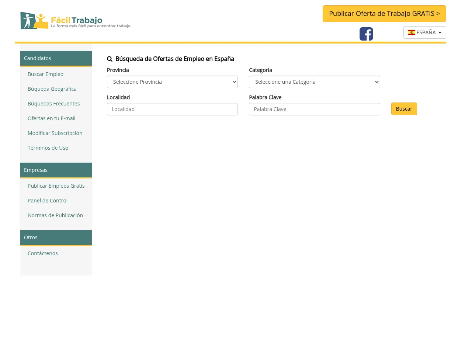Image resolution: width=472 pixels, height=354 pixels.
Task: Click the 'Localidad' label above the field
Action: pos(118,97)
